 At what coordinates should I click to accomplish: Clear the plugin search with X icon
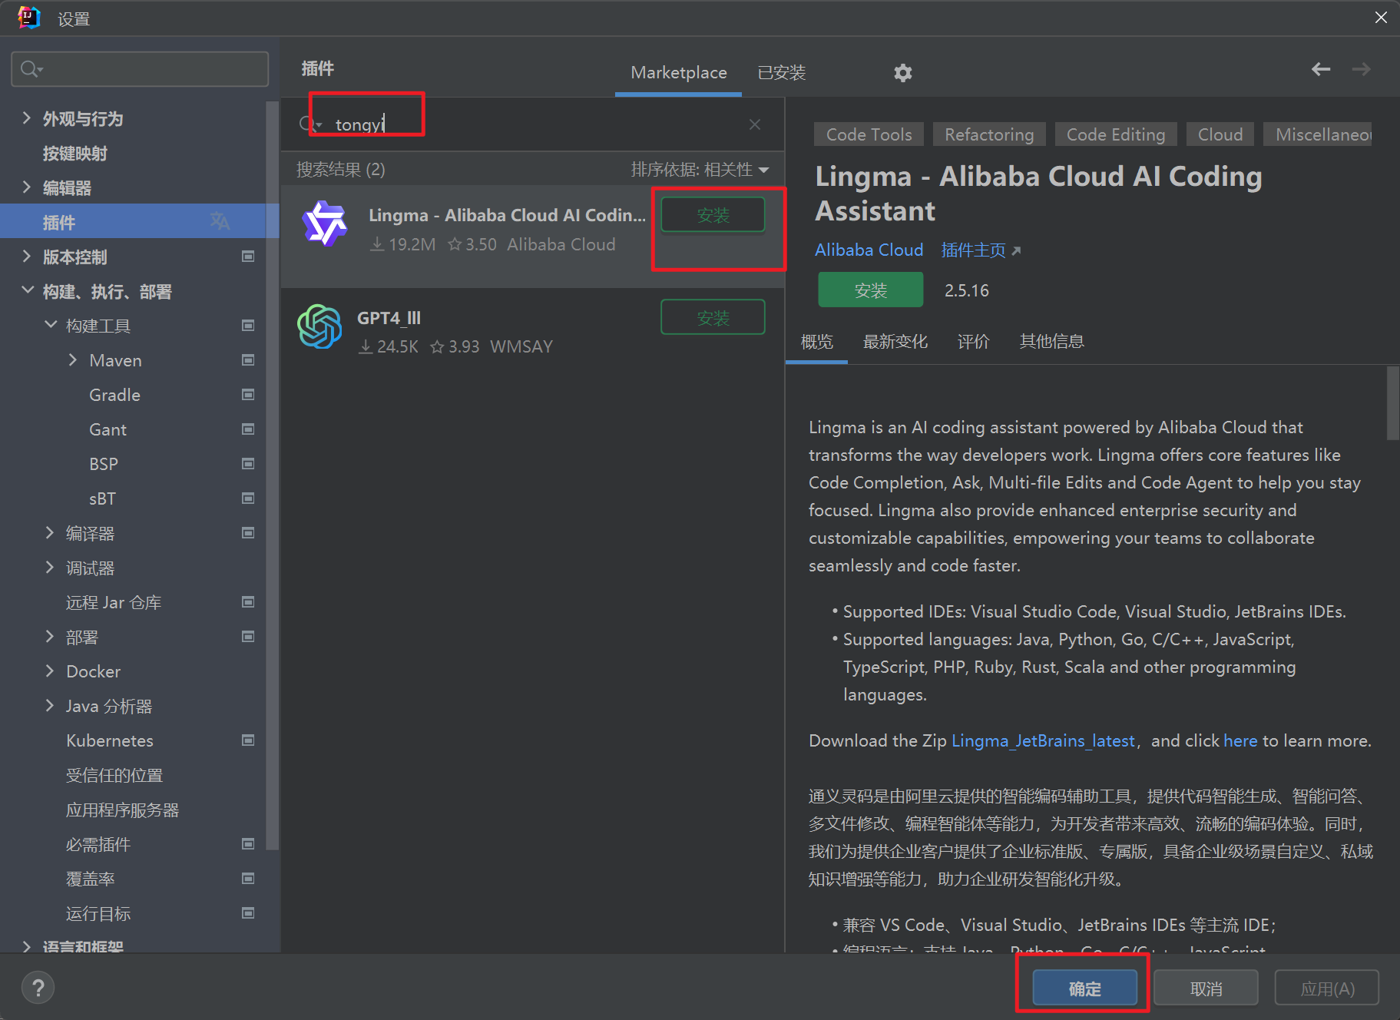[754, 124]
